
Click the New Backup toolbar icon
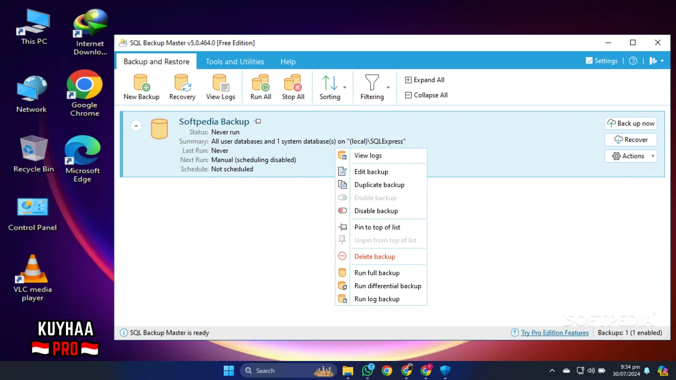coord(141,87)
